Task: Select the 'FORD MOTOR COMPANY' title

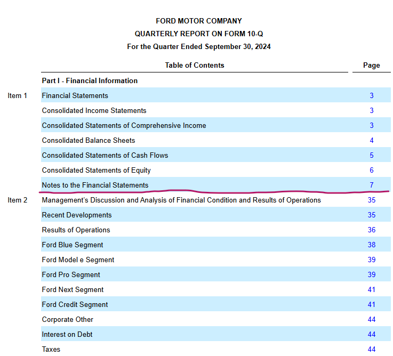Action: pyautogui.click(x=199, y=21)
